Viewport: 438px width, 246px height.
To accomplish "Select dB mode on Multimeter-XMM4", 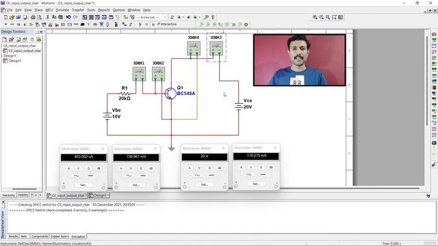I will 219,168.
